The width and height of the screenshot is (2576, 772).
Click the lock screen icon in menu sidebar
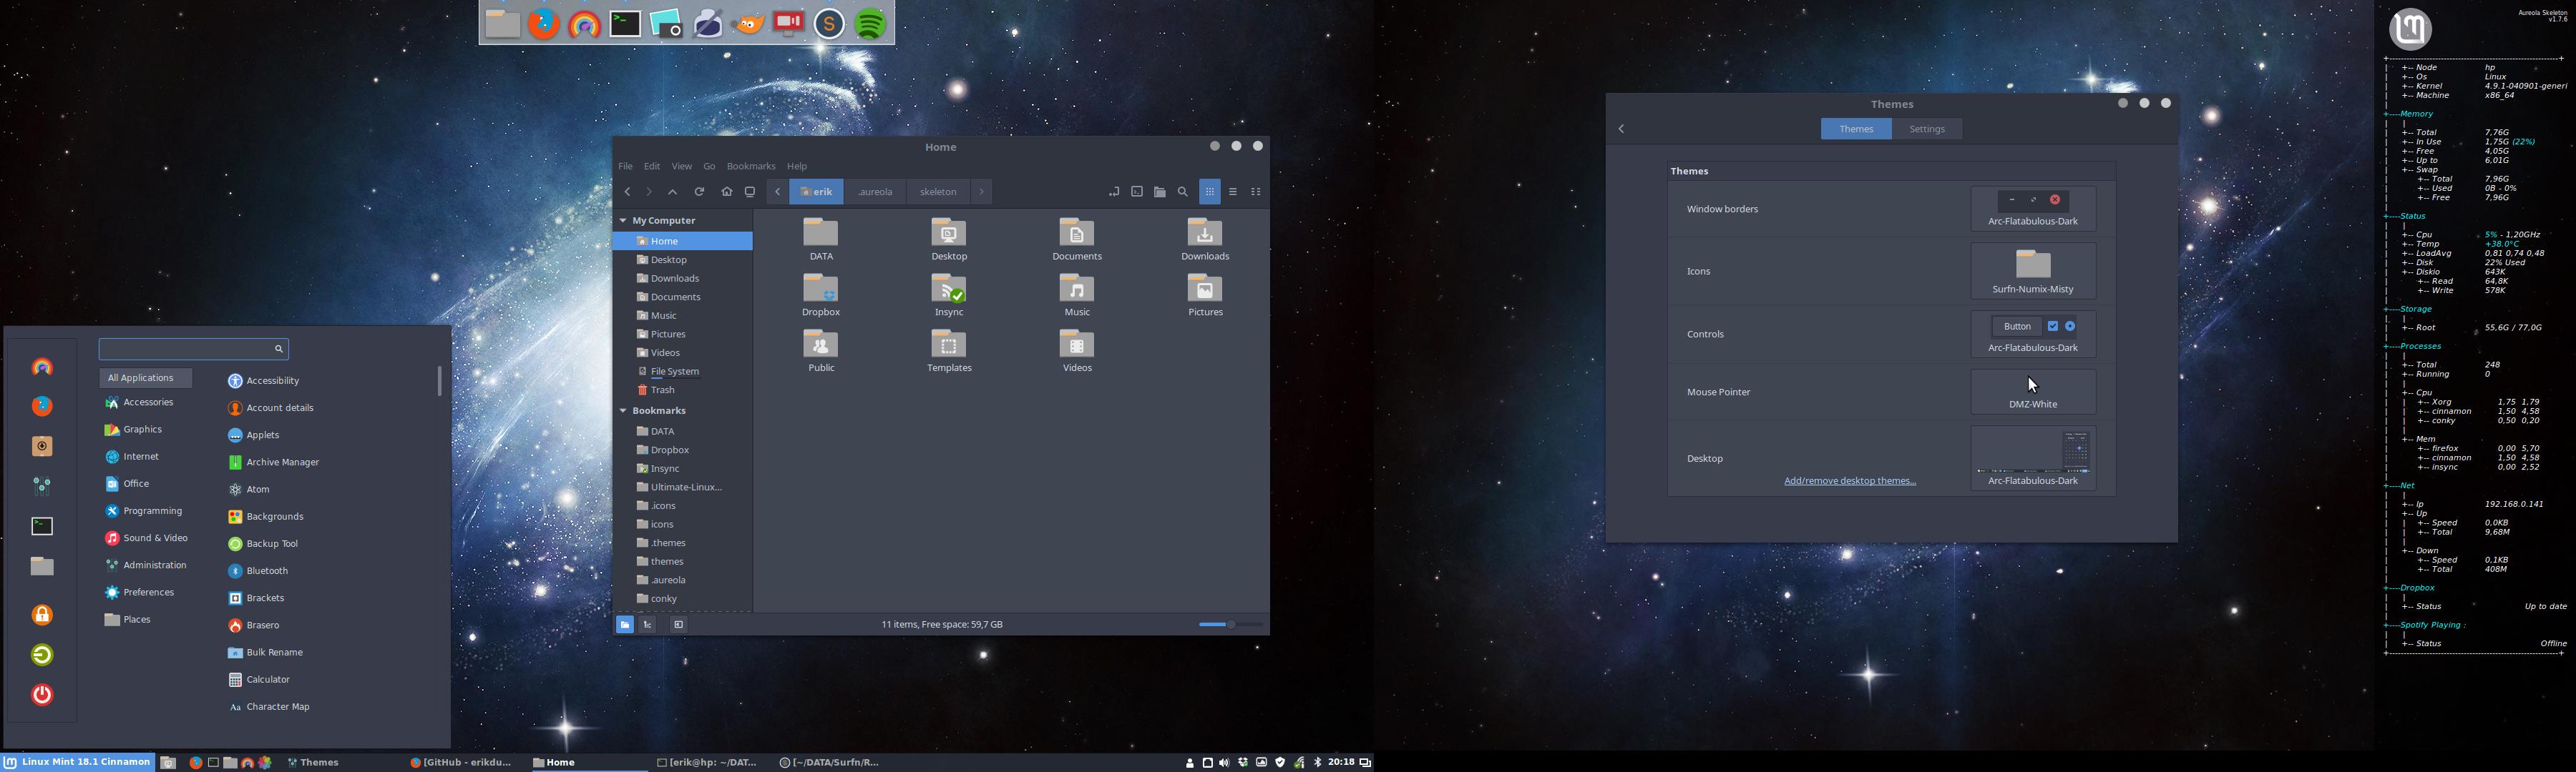(x=42, y=615)
